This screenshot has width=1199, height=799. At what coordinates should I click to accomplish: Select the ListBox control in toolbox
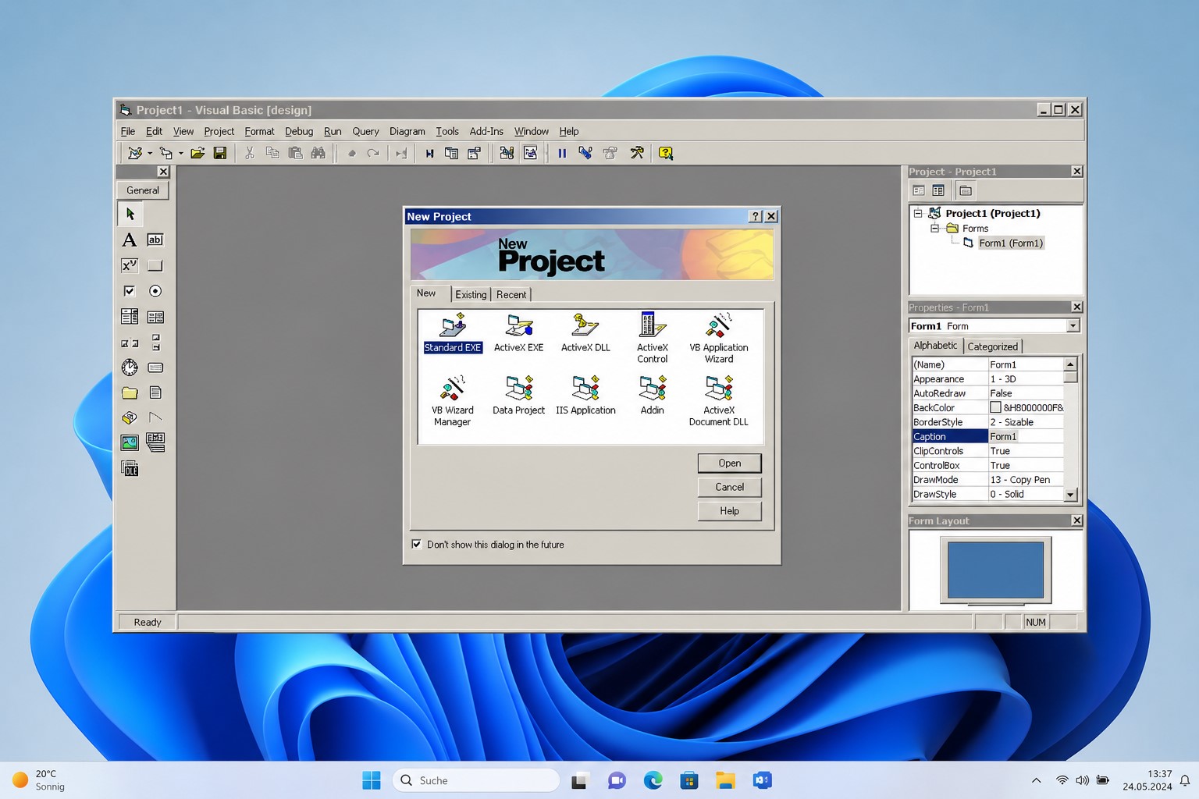pos(155,317)
